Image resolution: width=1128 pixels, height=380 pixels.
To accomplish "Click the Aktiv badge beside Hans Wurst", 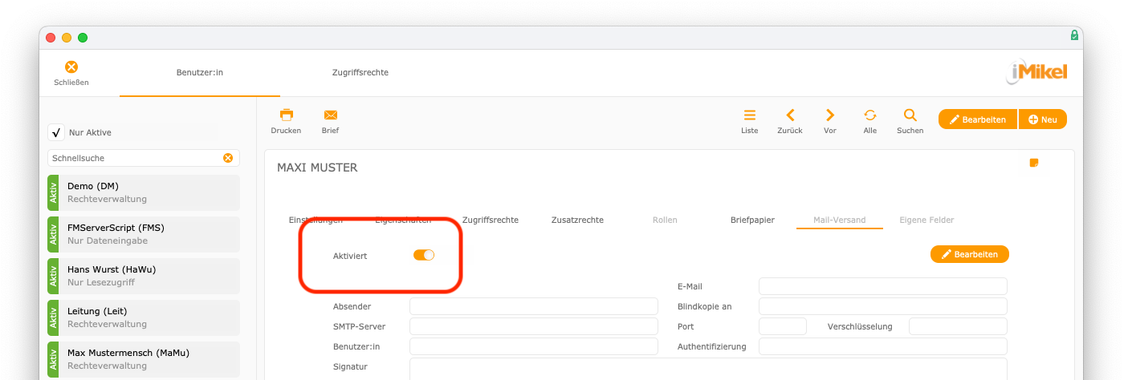I will tap(53, 276).
